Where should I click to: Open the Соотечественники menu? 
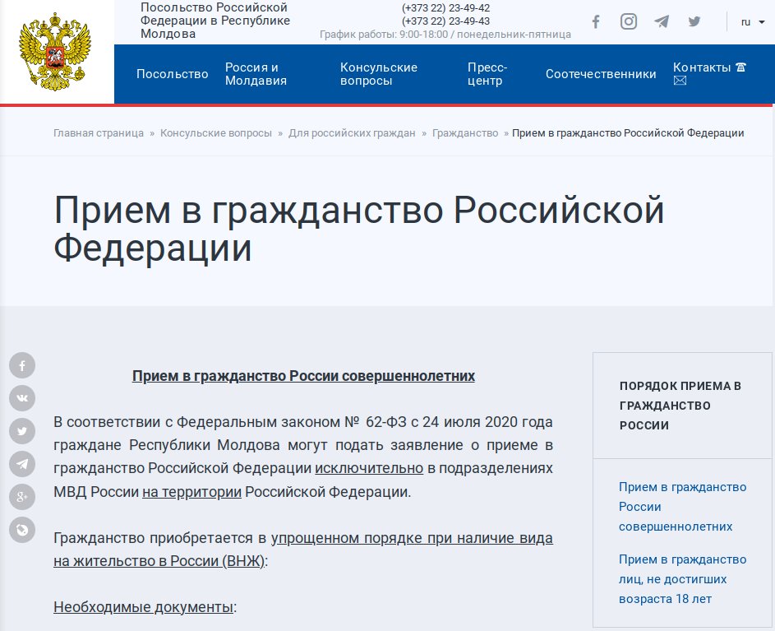(x=601, y=74)
